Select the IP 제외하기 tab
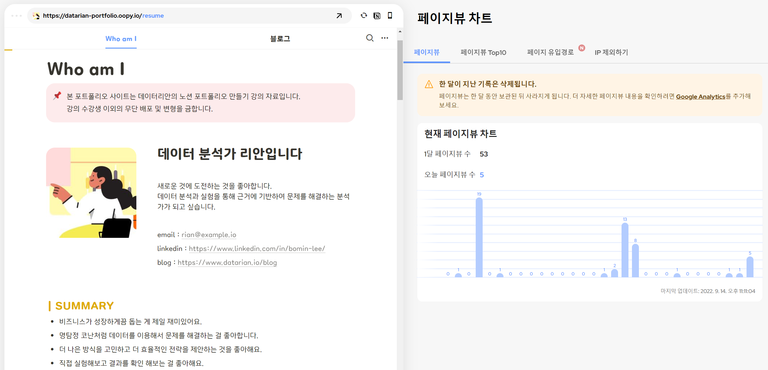 611,52
